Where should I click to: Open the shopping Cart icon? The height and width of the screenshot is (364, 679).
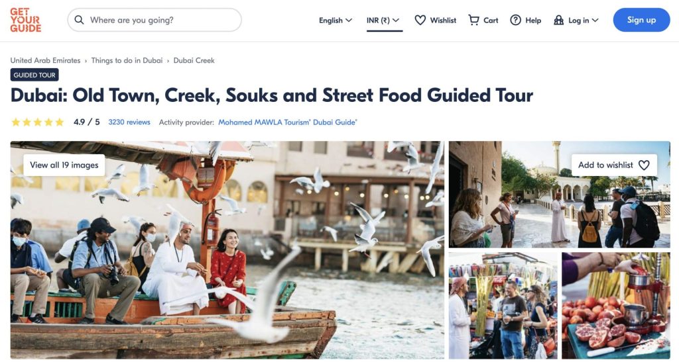pos(473,20)
